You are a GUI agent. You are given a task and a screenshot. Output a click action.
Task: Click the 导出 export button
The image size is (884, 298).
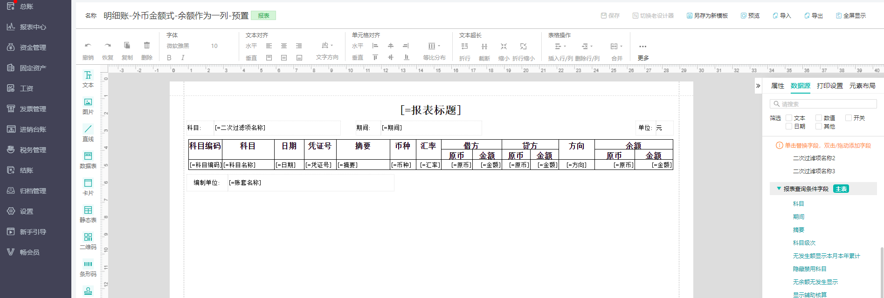(x=814, y=15)
